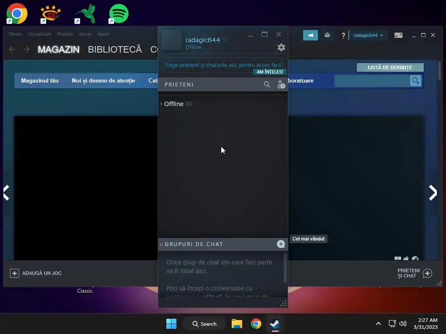Create new chat group plus icon
Viewport: 446px width, 334px height.
click(281, 244)
